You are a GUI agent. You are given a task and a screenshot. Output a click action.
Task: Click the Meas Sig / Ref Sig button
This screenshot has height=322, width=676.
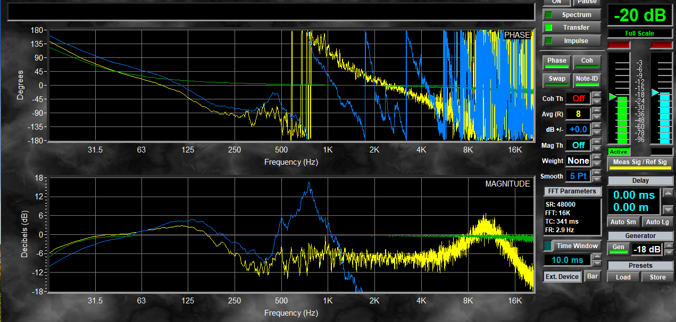(640, 164)
